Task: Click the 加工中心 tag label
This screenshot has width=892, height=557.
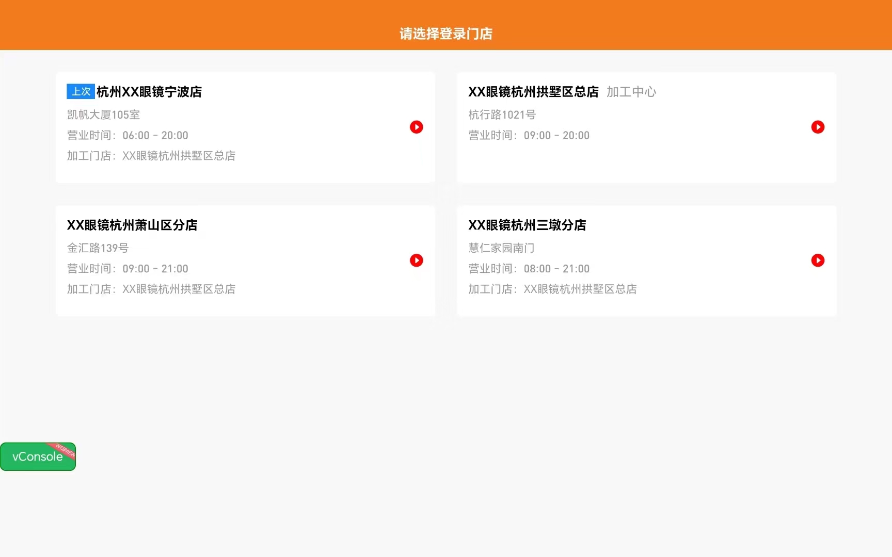Action: click(631, 92)
